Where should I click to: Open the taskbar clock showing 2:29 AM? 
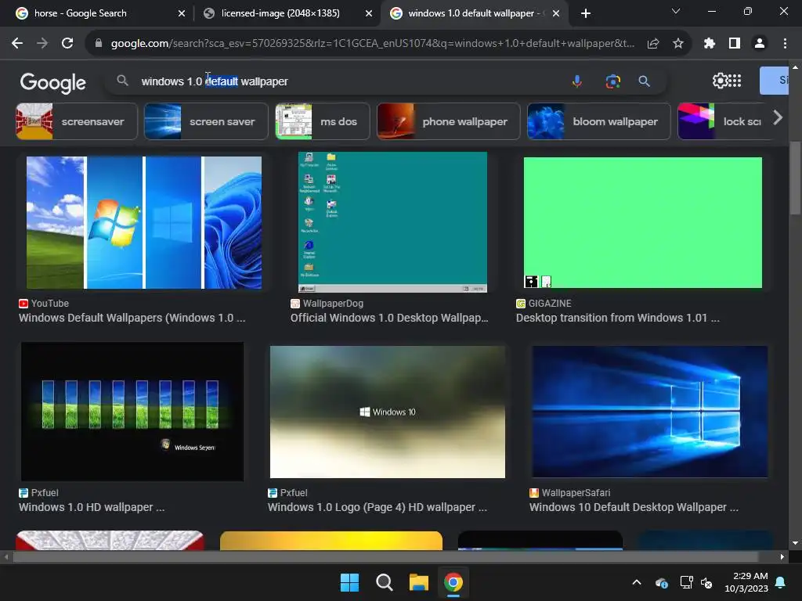click(746, 582)
